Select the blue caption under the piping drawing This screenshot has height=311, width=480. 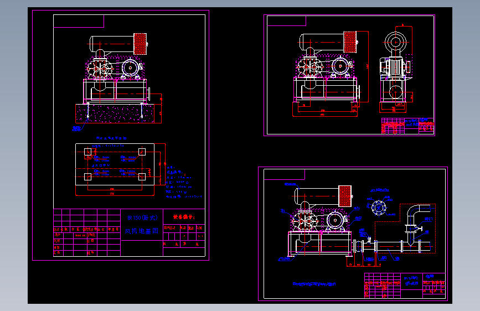(314, 284)
